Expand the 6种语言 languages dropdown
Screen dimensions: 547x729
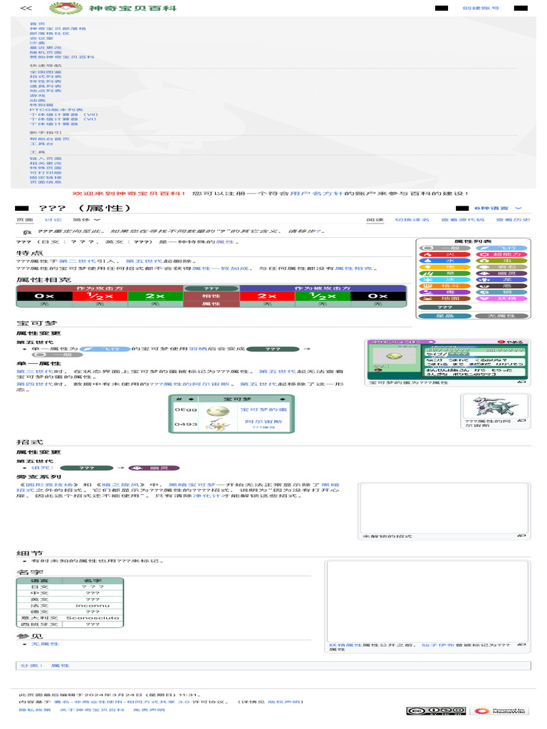click(498, 209)
